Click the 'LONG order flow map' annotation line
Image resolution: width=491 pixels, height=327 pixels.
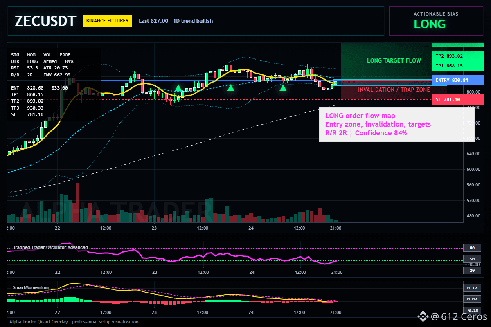pos(360,116)
